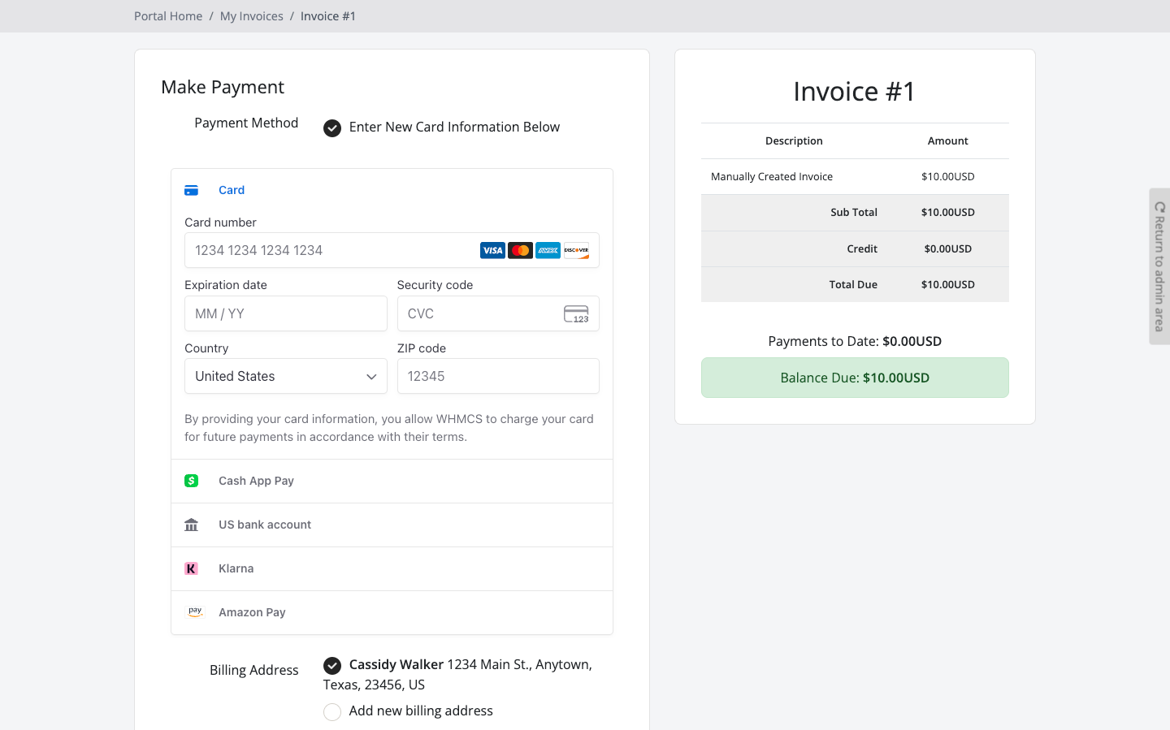Click the pink Klarna icon

192,568
